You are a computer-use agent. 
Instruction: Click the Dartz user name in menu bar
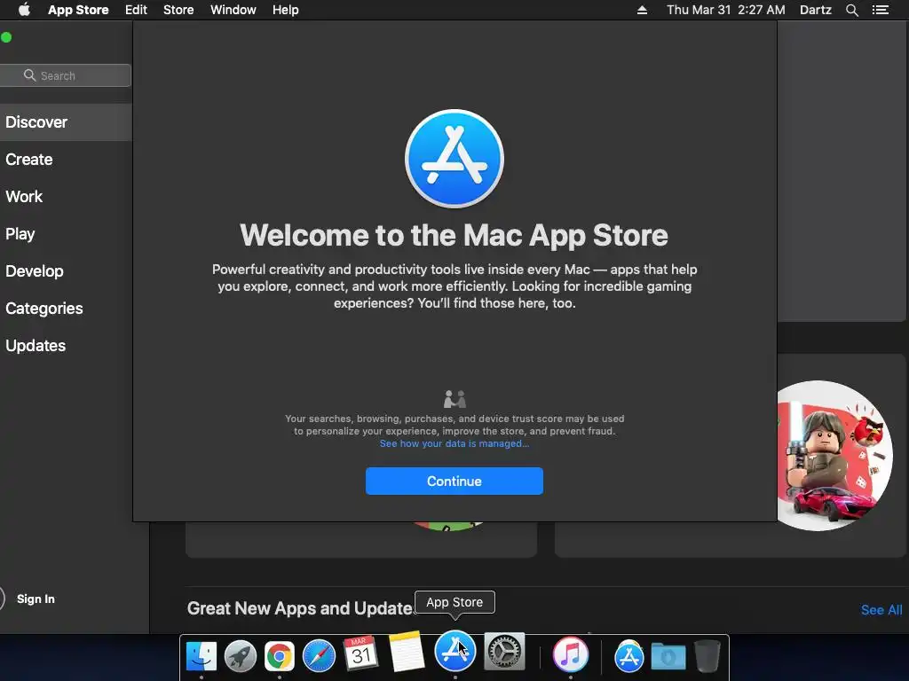coord(816,10)
